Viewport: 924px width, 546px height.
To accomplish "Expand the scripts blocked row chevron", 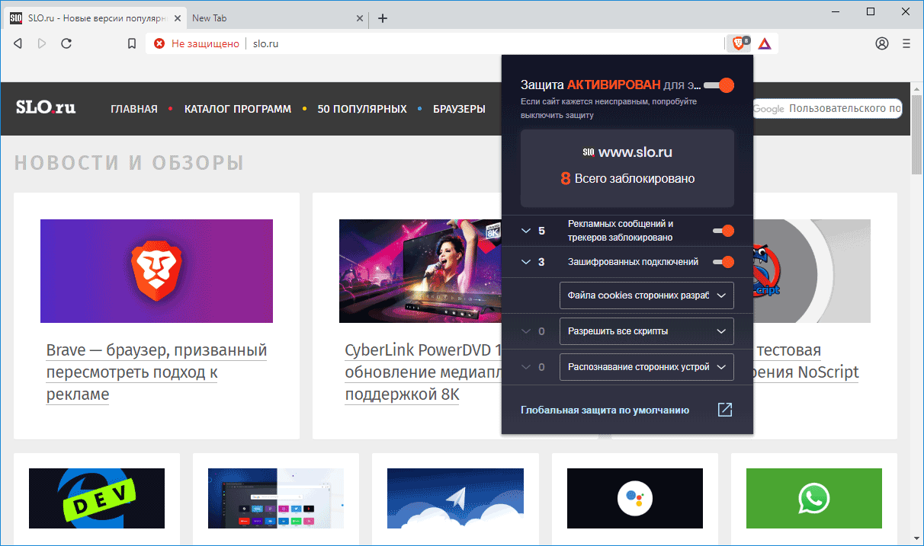I will (x=525, y=331).
